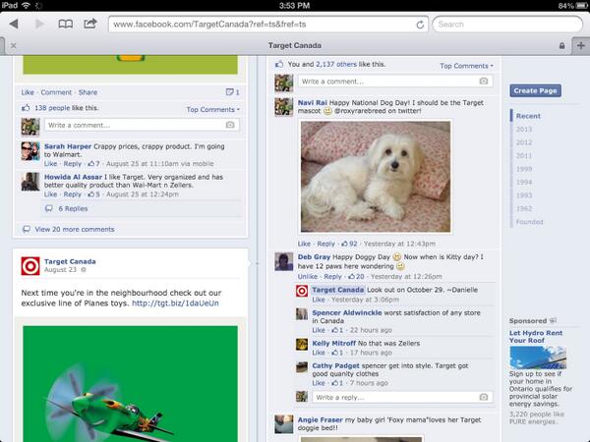The width and height of the screenshot is (590, 442).
Task: Jump to 2013 in timeline
Action: pyautogui.click(x=524, y=130)
